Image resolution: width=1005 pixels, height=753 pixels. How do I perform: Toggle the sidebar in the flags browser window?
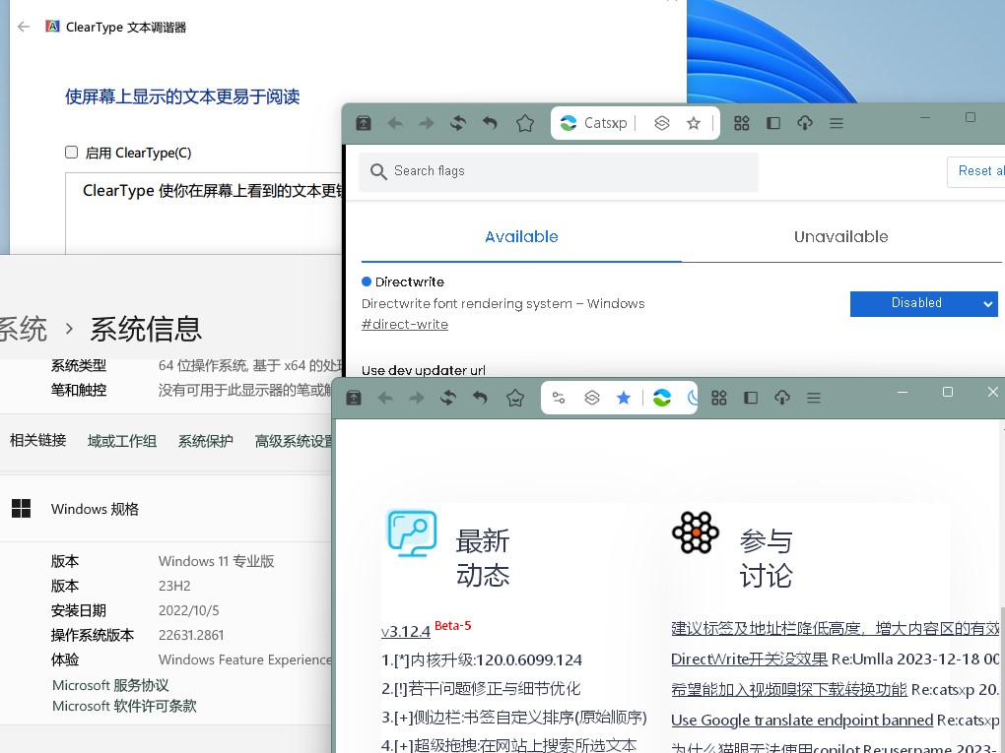773,123
